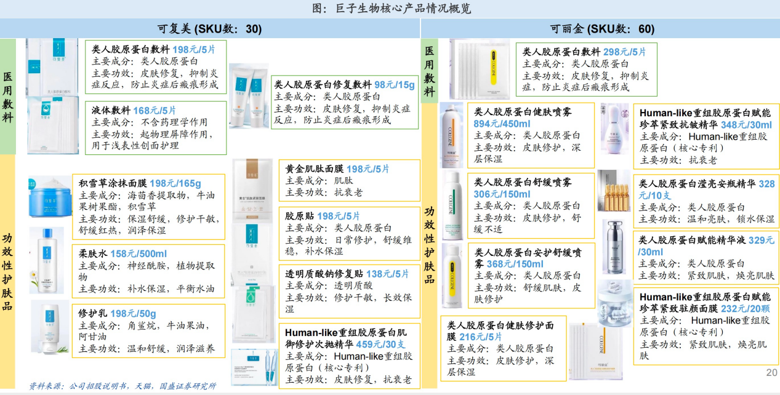Click the line 主要成分：不含药理学作用
The width and height of the screenshot is (780, 395).
coord(150,122)
